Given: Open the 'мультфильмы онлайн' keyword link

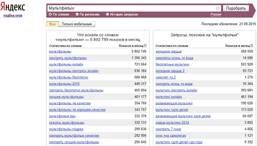Looking at the screenshot, I should click(66, 64).
